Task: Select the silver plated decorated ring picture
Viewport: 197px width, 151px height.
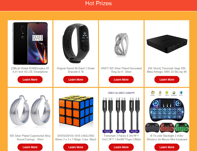Action: click(x=121, y=45)
